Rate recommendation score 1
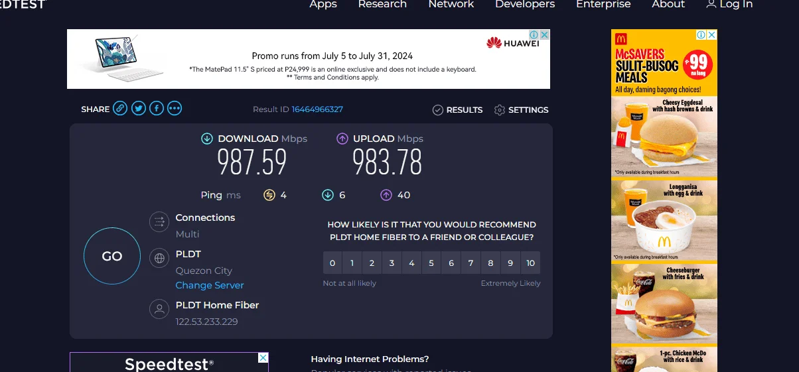 click(352, 263)
